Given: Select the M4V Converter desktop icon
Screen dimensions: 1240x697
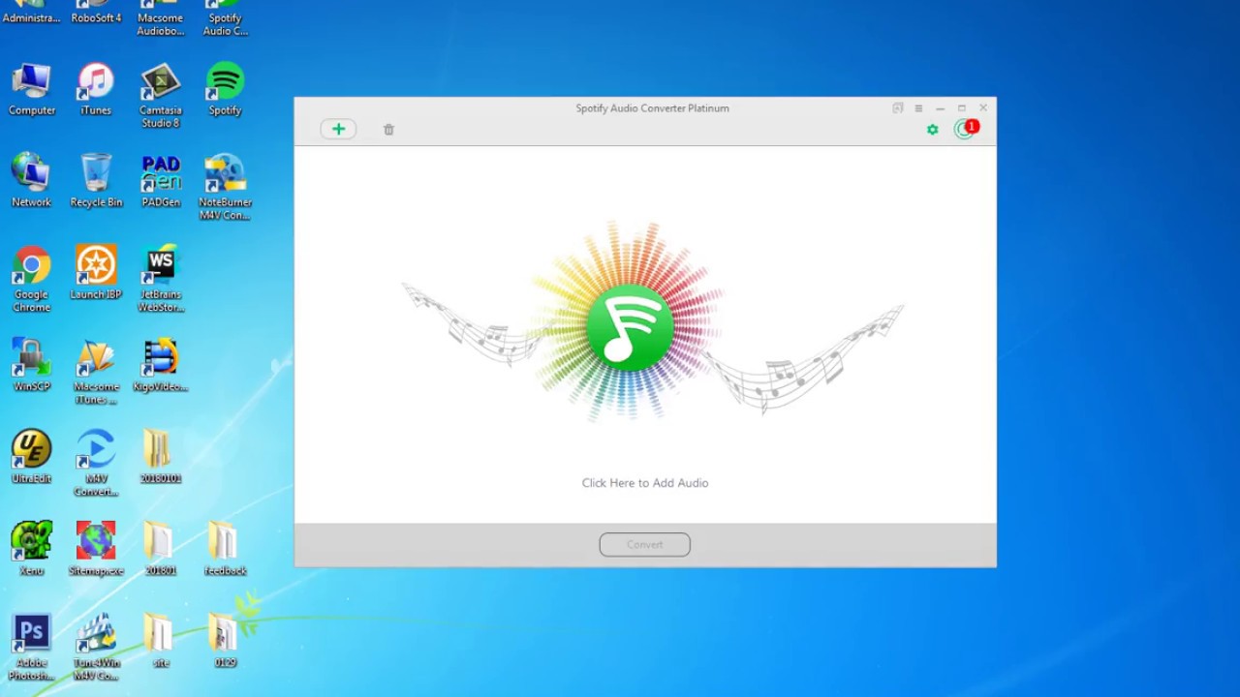Looking at the screenshot, I should [96, 463].
